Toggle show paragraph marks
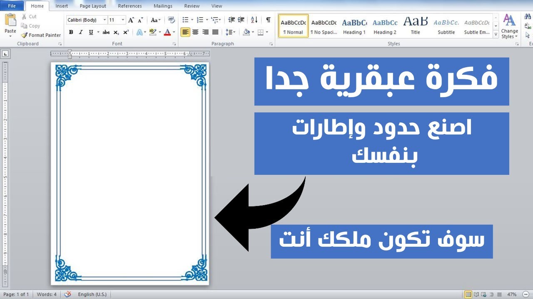The image size is (533, 299). [x=268, y=20]
